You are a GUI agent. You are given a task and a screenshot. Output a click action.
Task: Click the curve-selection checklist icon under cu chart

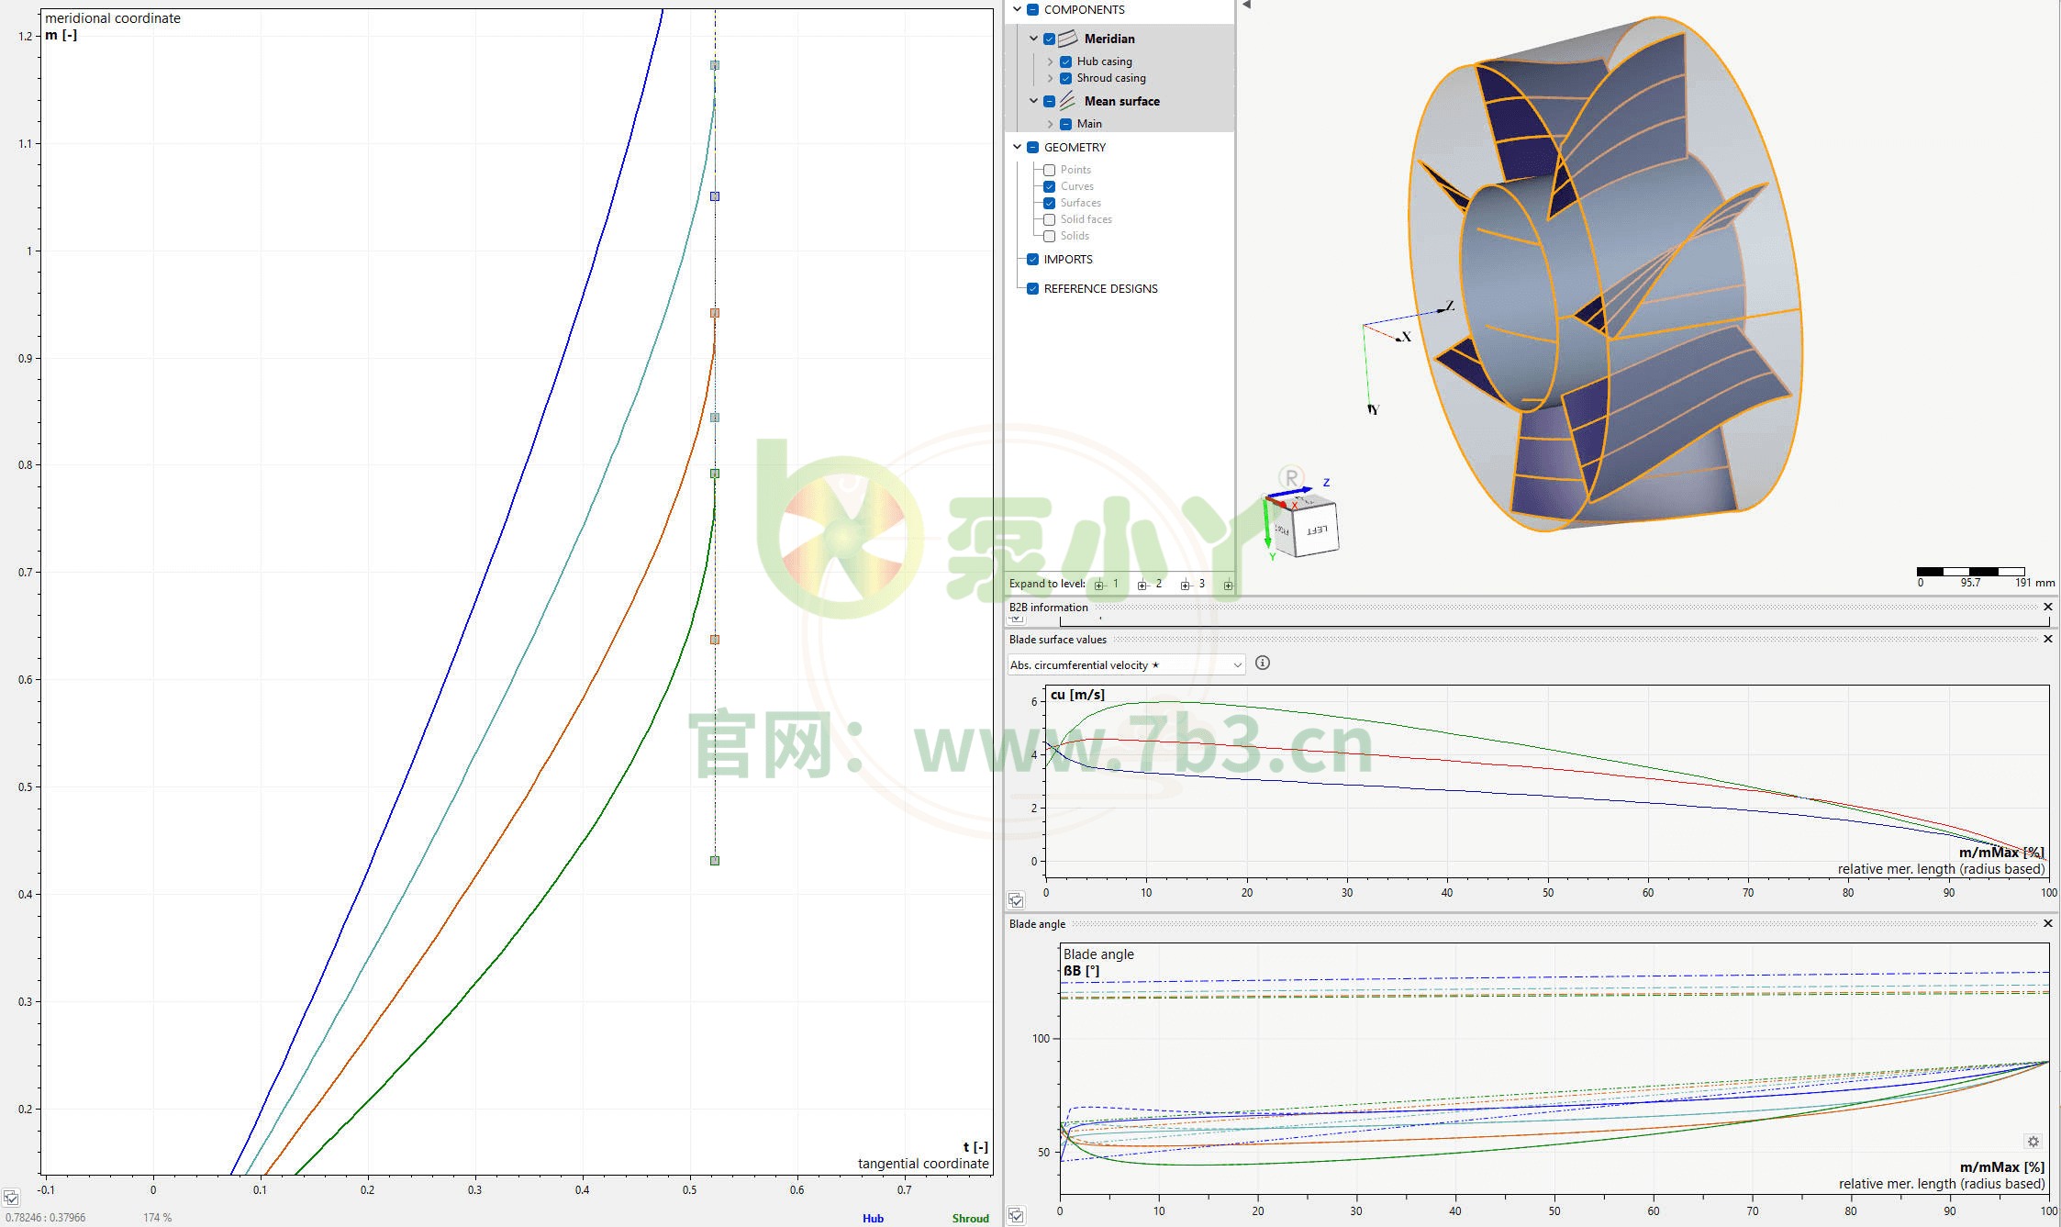click(1017, 900)
